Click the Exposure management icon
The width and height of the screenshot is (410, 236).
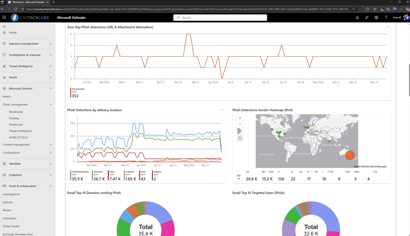click(4, 44)
